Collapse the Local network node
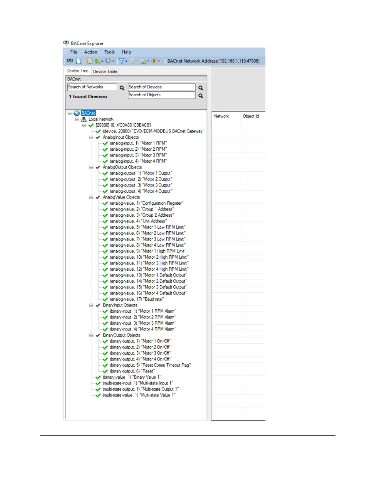The height and width of the screenshot is (486, 375). click(77, 119)
